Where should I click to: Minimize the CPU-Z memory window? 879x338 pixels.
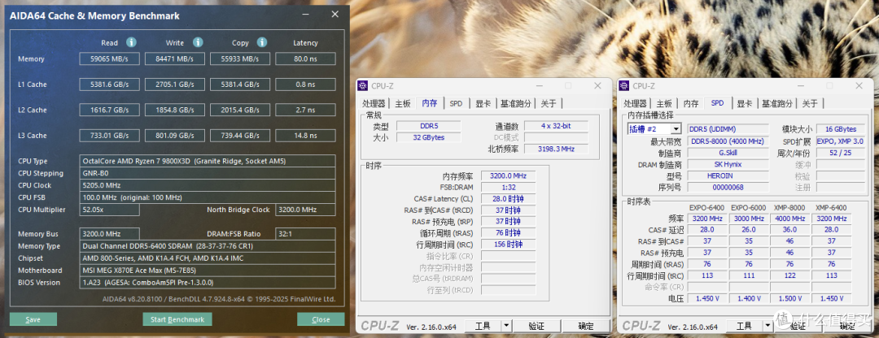point(540,85)
